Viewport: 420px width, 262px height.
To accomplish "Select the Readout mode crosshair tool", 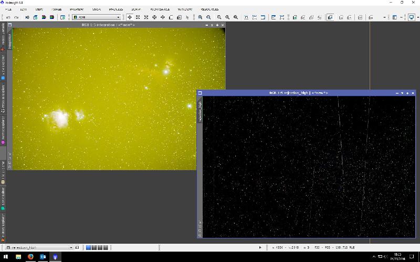I will [x=130, y=17].
